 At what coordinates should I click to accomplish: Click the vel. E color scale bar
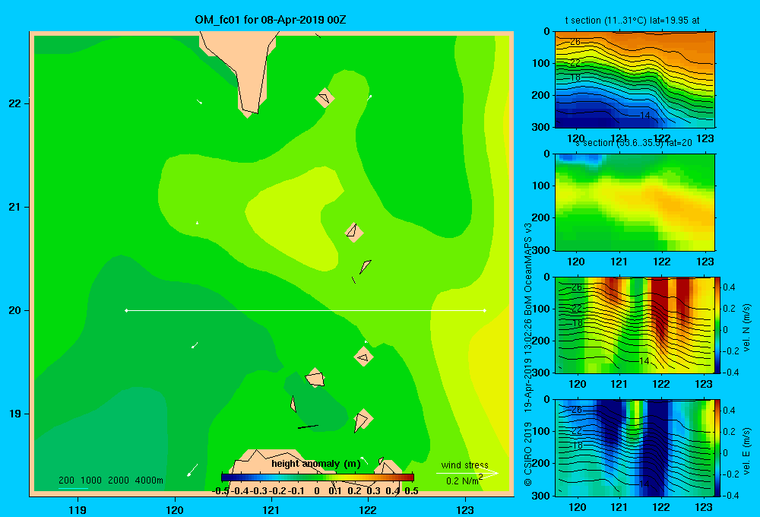718,448
